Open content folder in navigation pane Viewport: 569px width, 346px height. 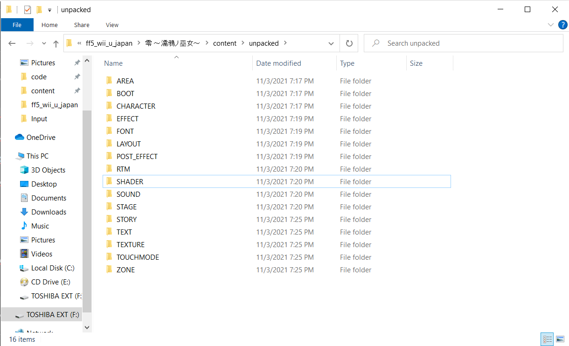pos(43,90)
